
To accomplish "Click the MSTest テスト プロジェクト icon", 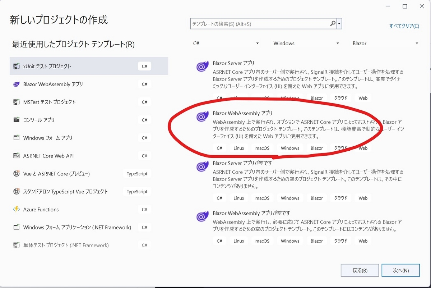I will (x=16, y=102).
